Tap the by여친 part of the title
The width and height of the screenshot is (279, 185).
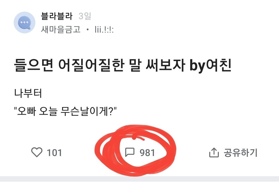pos(211,65)
